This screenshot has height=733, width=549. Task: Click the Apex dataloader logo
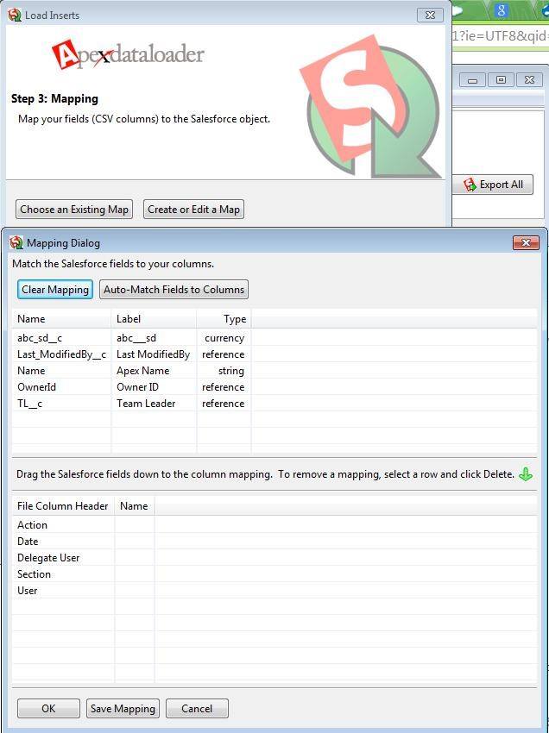128,55
